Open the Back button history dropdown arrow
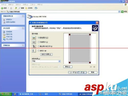Viewport: 128px width, 96px height. point(8,8)
